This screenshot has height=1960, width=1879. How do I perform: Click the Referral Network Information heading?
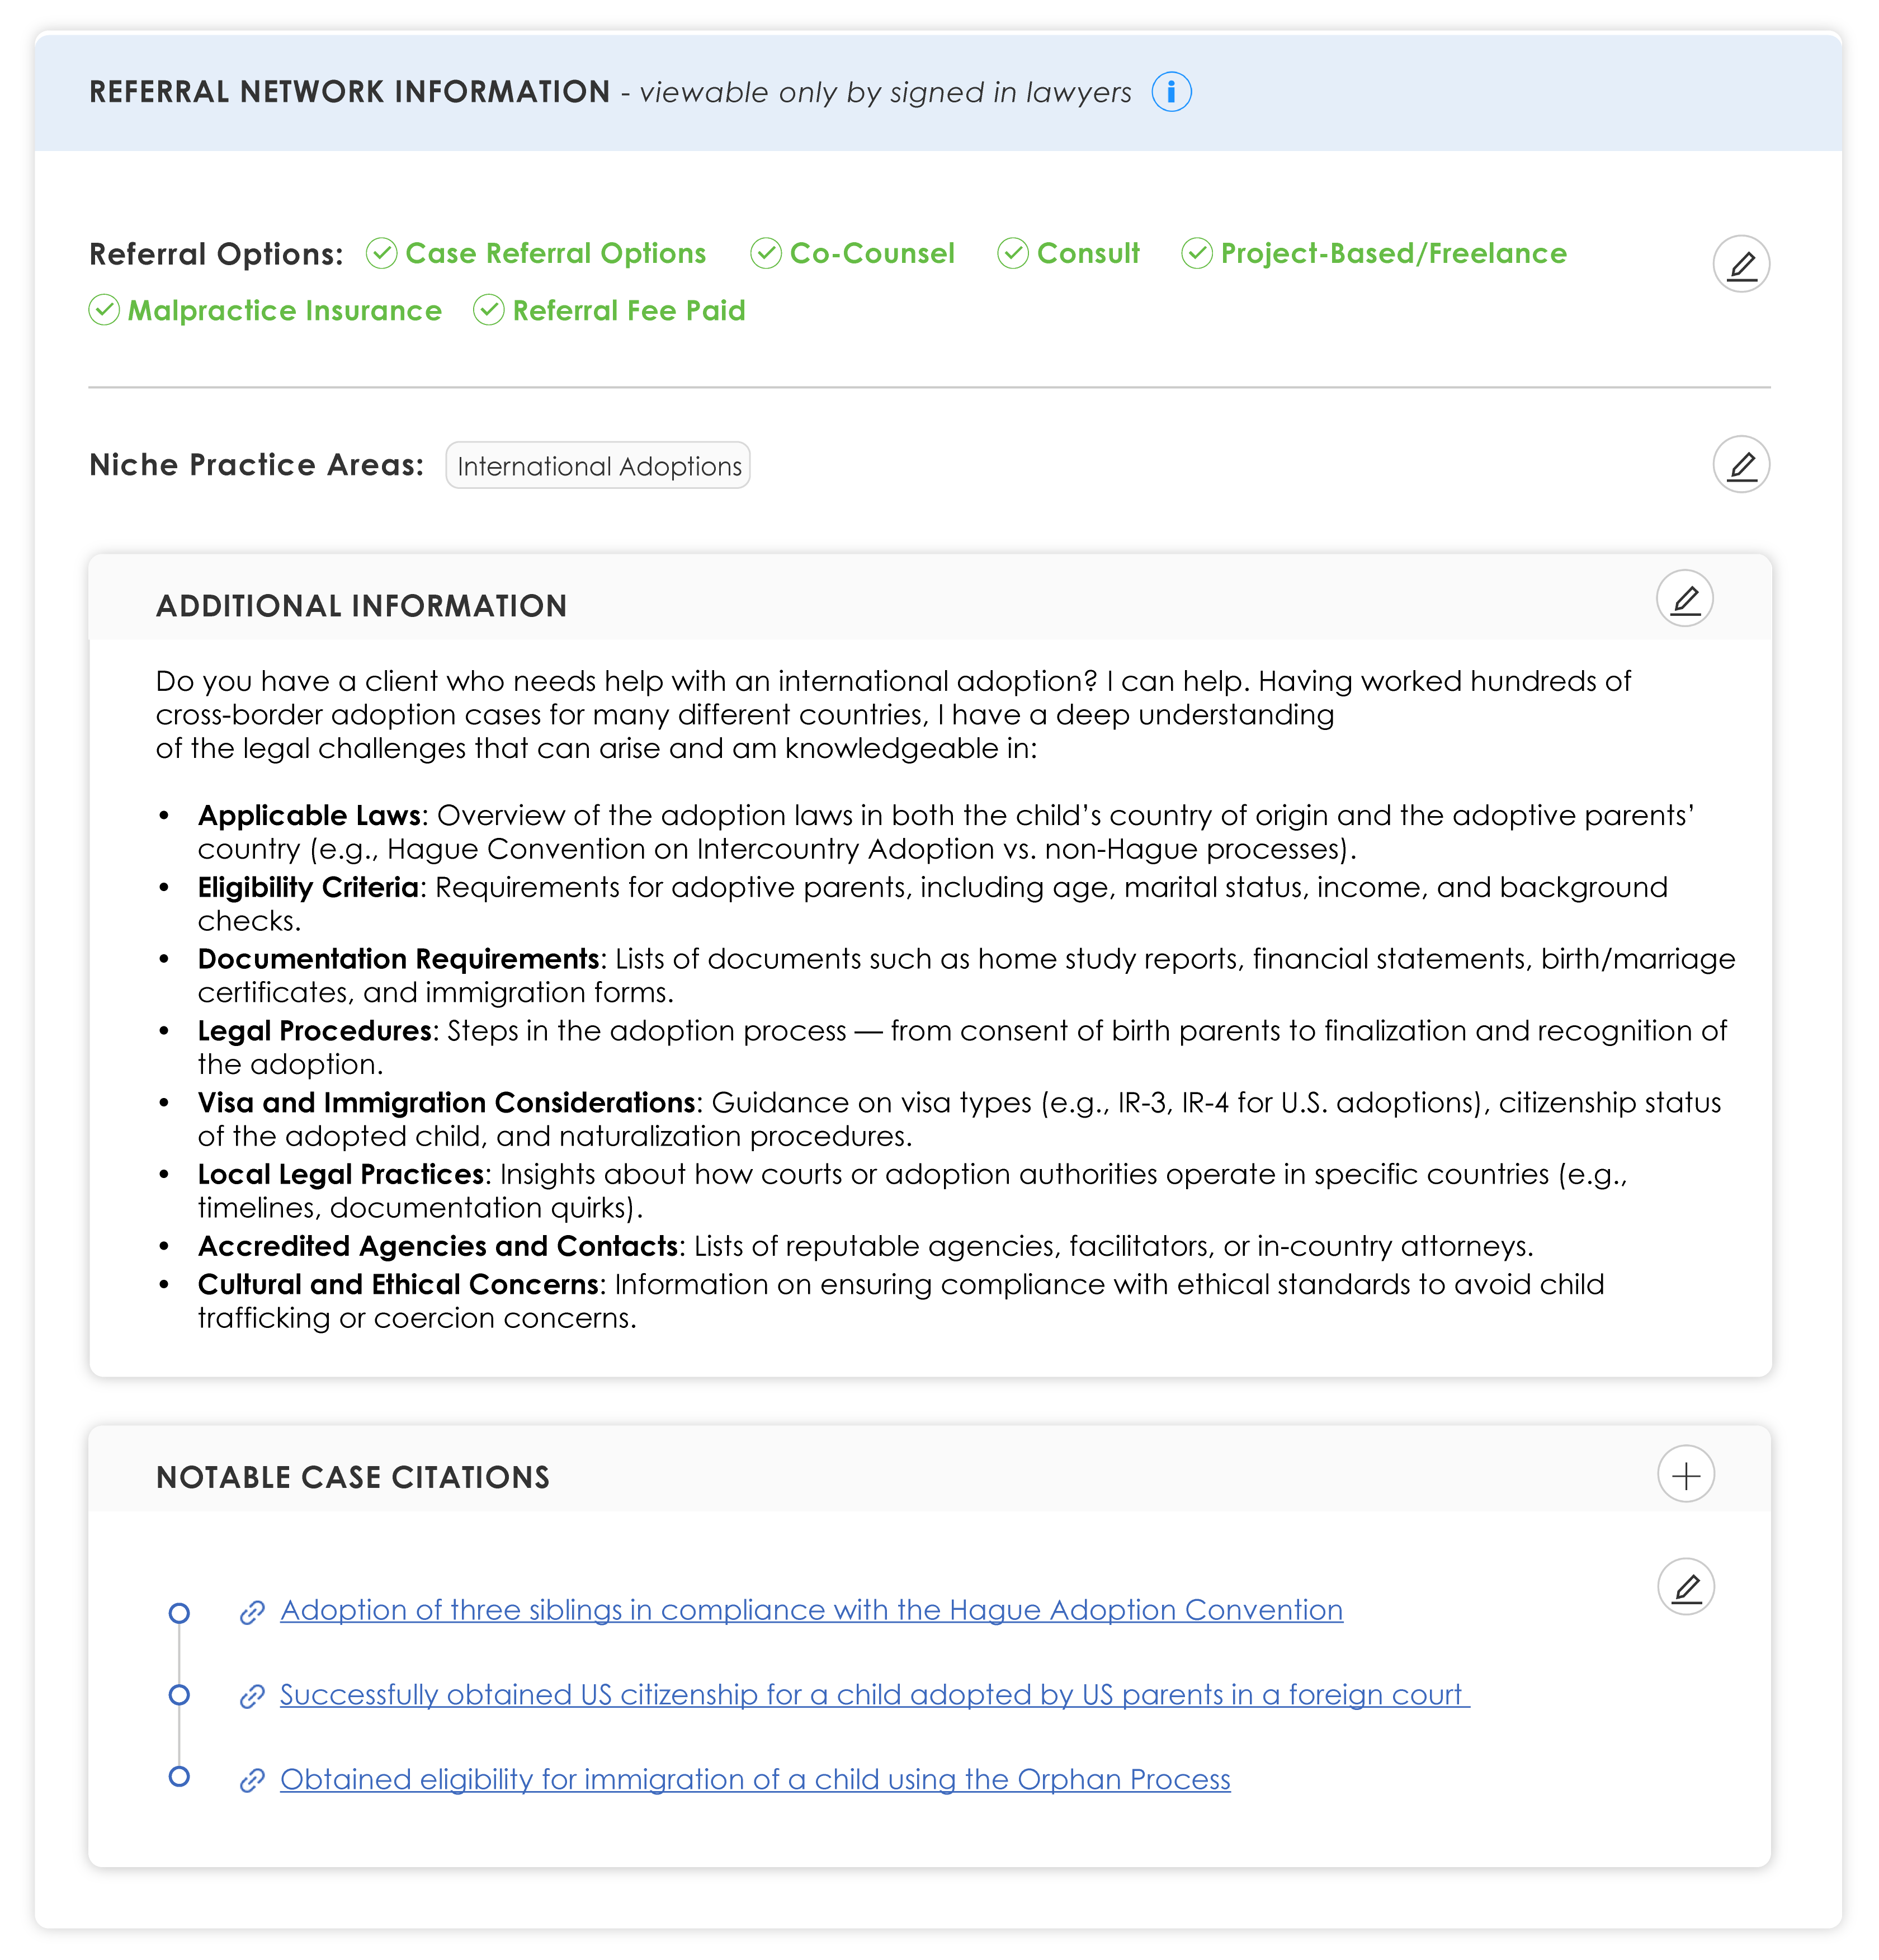point(349,92)
